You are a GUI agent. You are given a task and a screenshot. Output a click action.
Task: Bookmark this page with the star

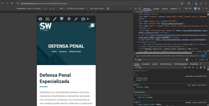[x=182, y=4]
